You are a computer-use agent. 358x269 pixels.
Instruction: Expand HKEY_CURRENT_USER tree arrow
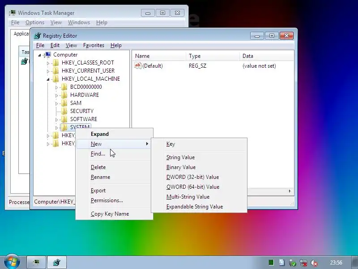48,71
